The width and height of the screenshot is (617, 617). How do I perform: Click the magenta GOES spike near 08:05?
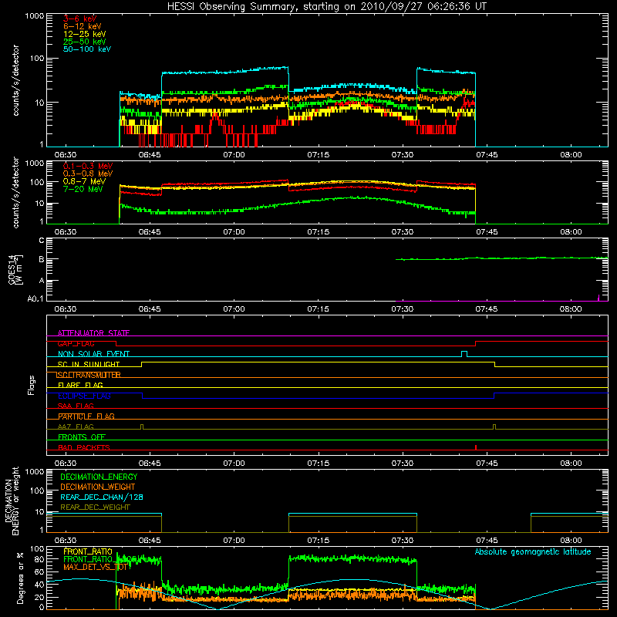pyautogui.click(x=598, y=298)
